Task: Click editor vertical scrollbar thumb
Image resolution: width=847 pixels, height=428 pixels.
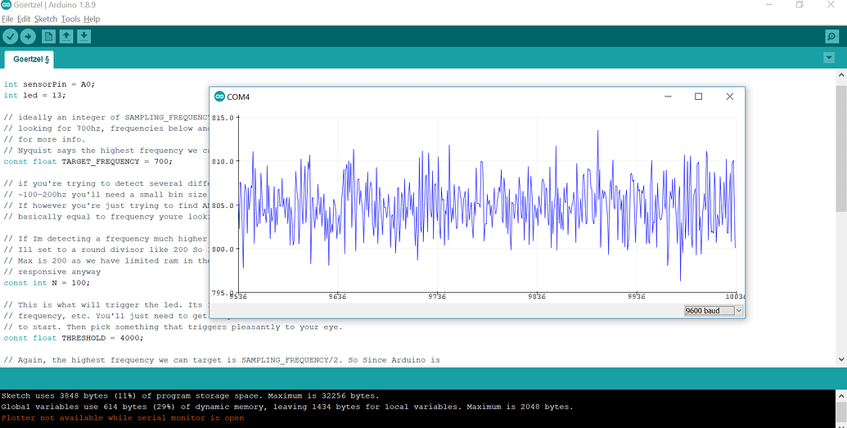Action: point(841,149)
